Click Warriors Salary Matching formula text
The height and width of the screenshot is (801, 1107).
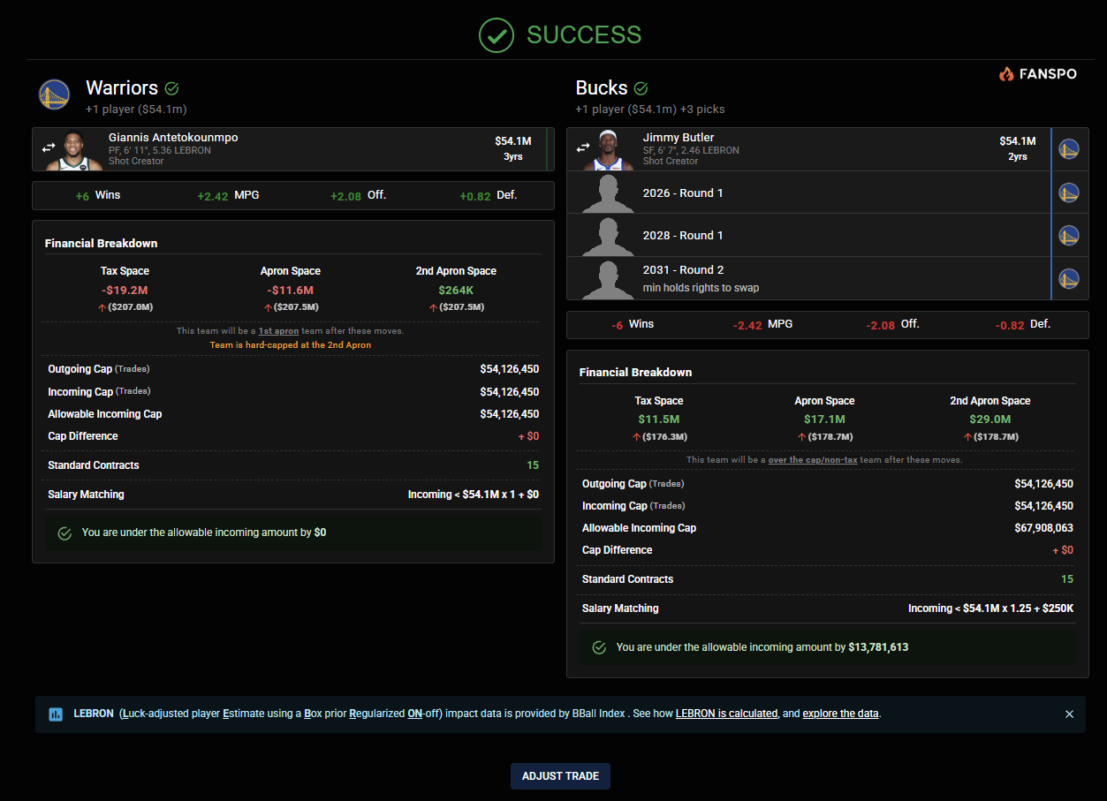(474, 495)
